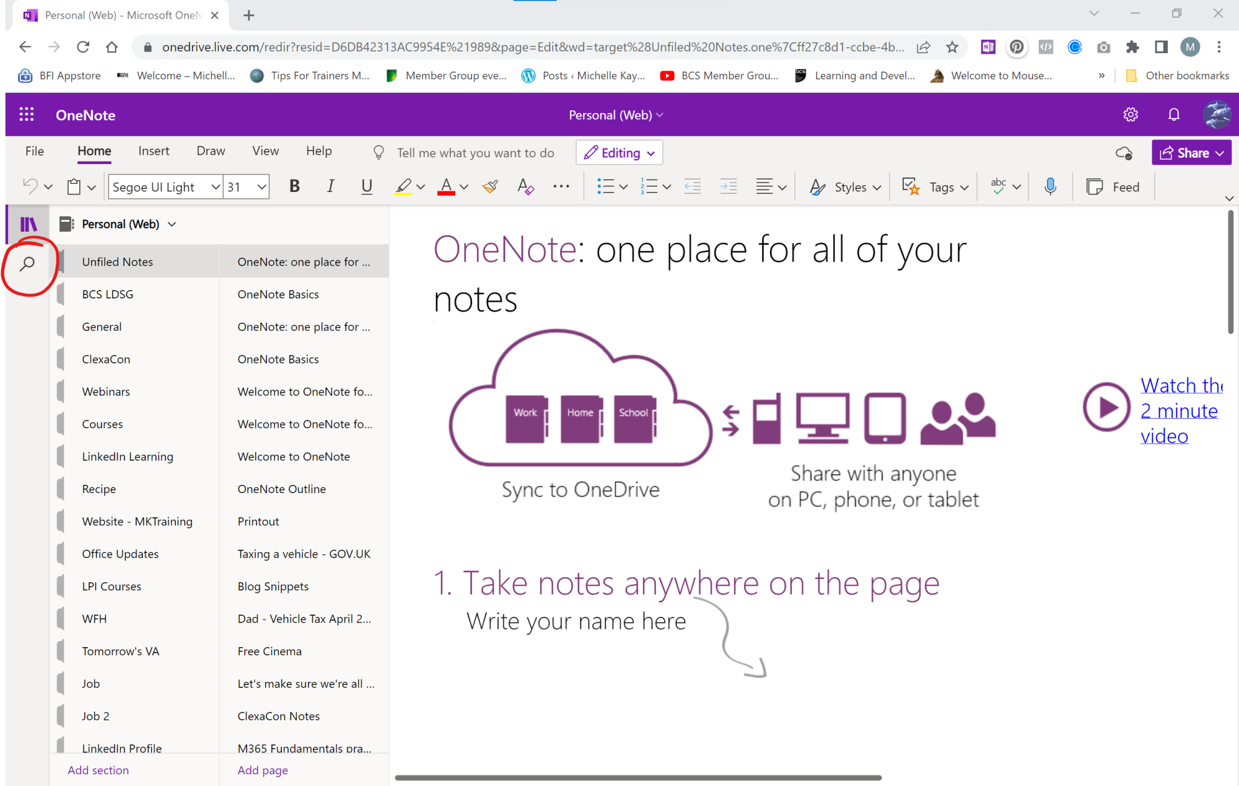Viewport: 1239px width, 786px height.
Task: Click the paragraph alignment icon
Action: point(764,186)
